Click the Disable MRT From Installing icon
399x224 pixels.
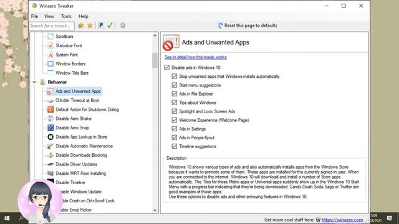coord(50,174)
